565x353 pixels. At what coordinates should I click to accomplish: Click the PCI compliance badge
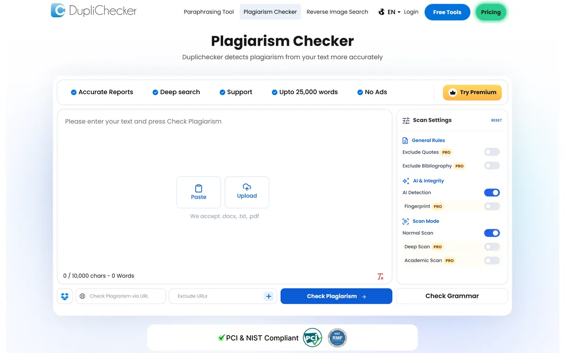[x=313, y=337]
